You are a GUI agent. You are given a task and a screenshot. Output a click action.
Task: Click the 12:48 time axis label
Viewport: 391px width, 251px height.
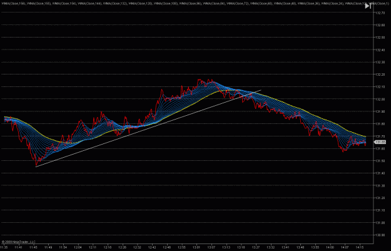click(167, 247)
